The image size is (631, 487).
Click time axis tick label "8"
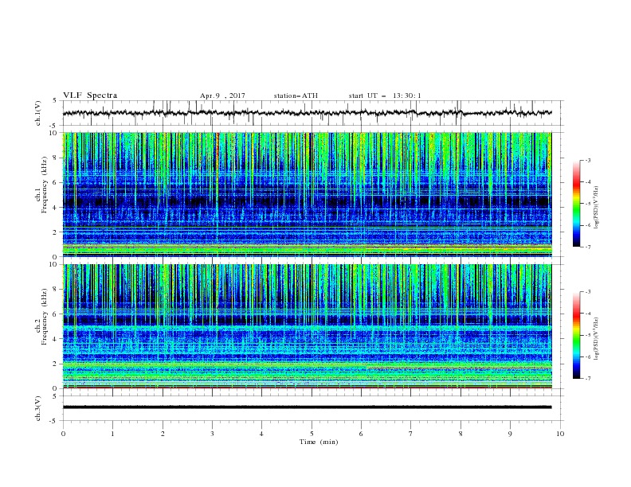pos(461,434)
